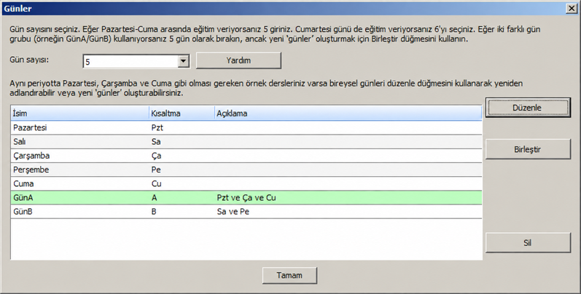Viewport: 581px width, 294px height.
Task: Select the Cuma row
Action: (246, 184)
